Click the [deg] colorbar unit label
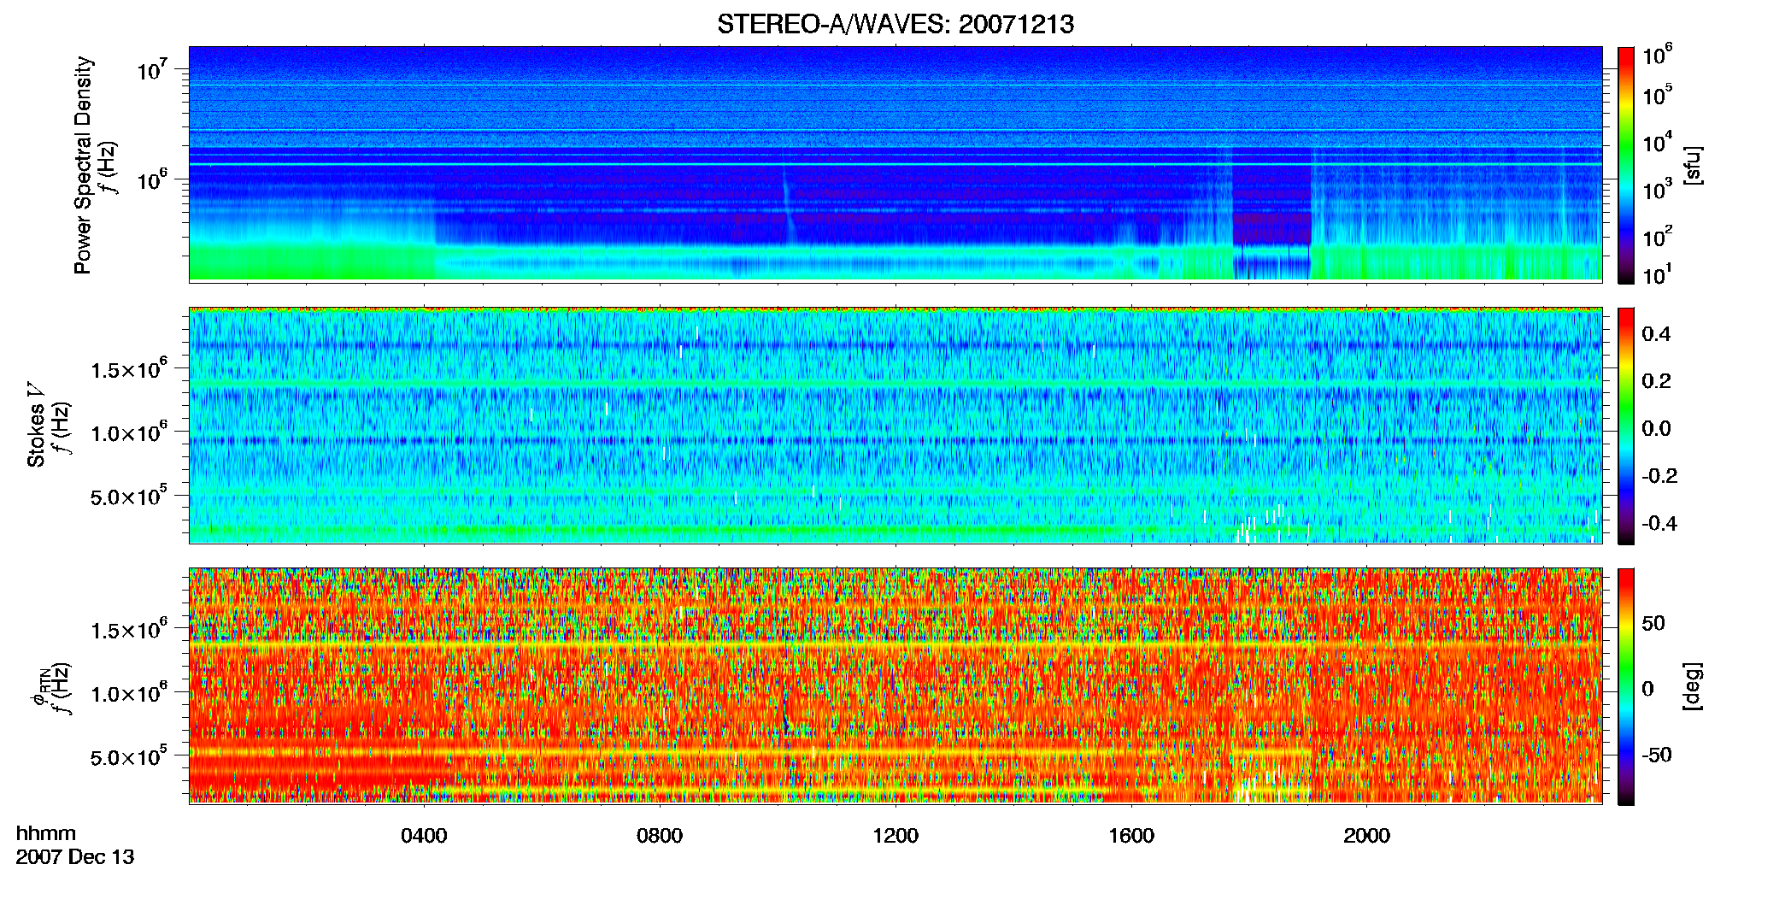This screenshot has height=923, width=1791. [1692, 686]
